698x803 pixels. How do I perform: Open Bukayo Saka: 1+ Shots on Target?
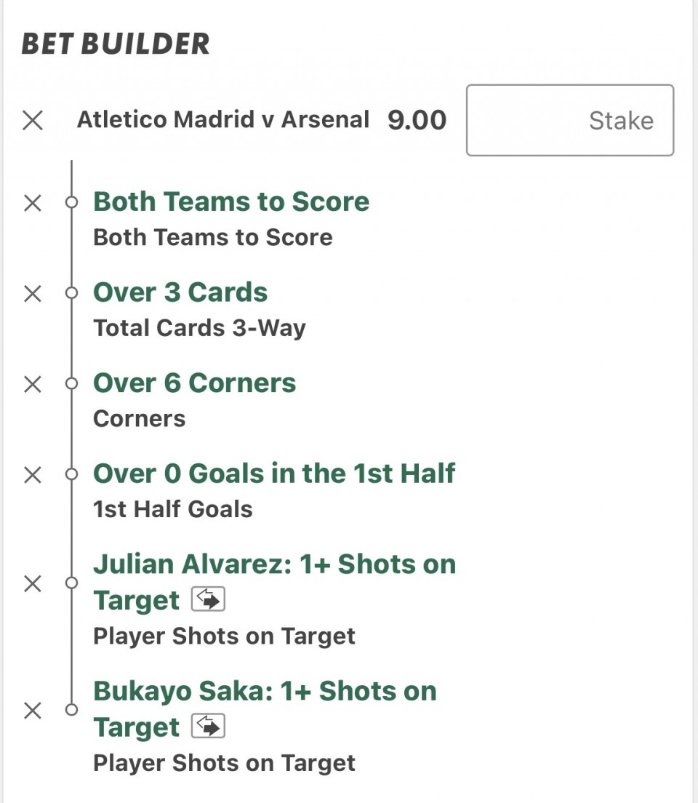[265, 692]
